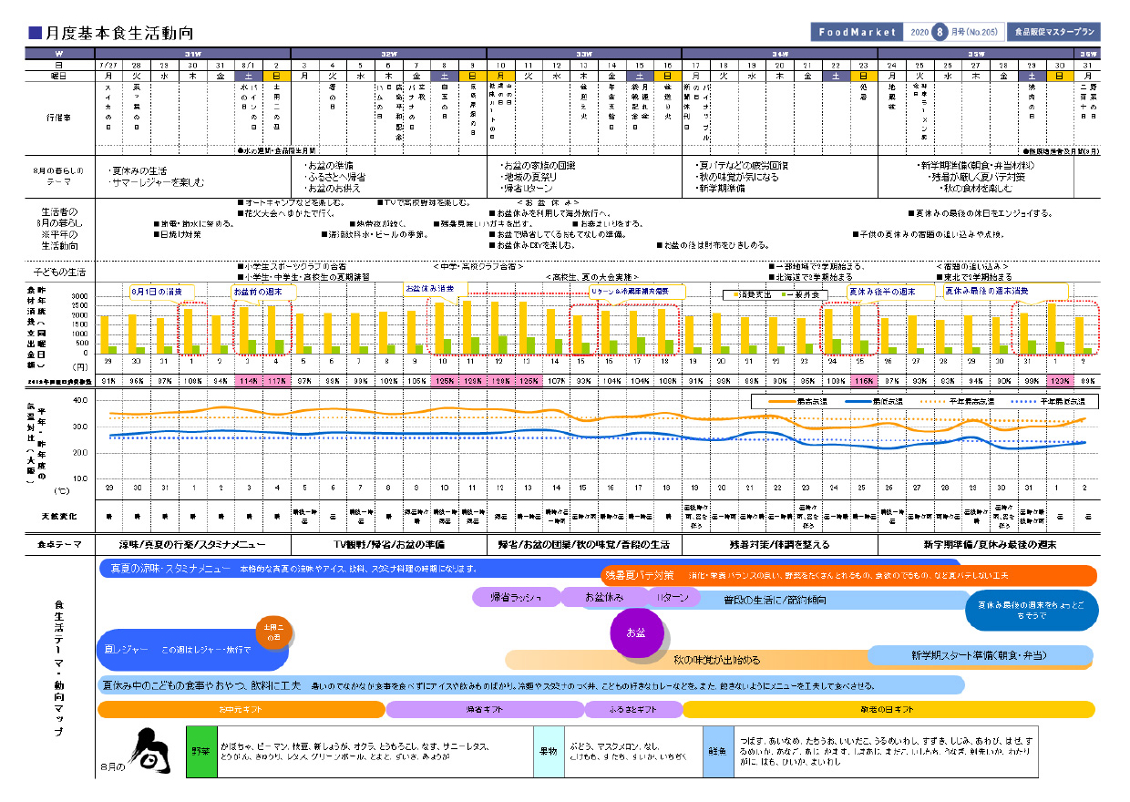Select the 33W week header
The image size is (1130, 802).
584,55
